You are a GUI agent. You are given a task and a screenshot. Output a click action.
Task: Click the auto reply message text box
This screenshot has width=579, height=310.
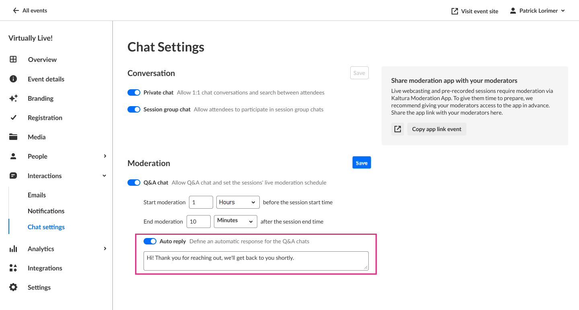256,261
